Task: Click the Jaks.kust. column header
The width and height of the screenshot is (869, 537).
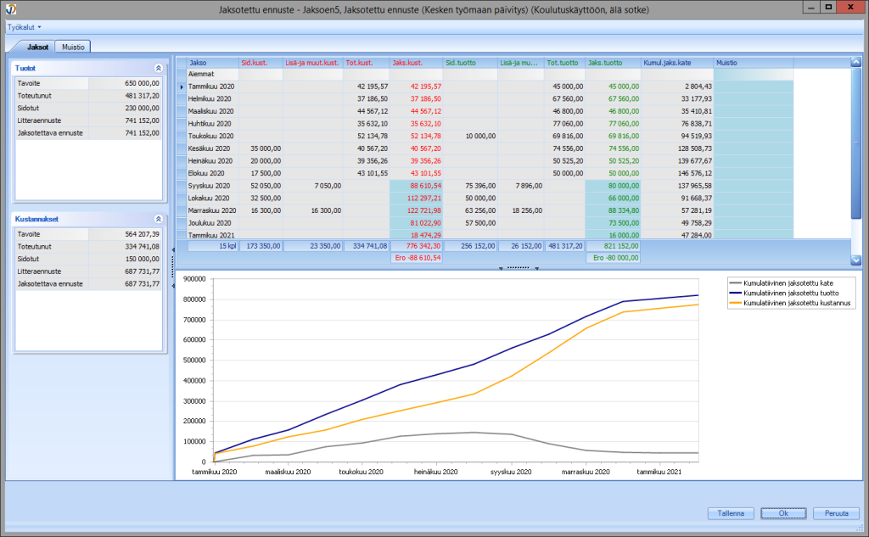Action: (x=416, y=63)
